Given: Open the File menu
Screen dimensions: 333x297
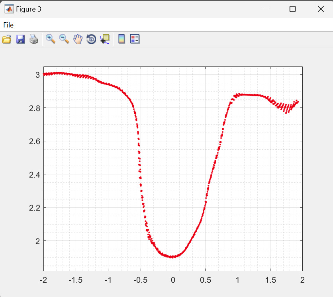Looking at the screenshot, I should click(8, 25).
